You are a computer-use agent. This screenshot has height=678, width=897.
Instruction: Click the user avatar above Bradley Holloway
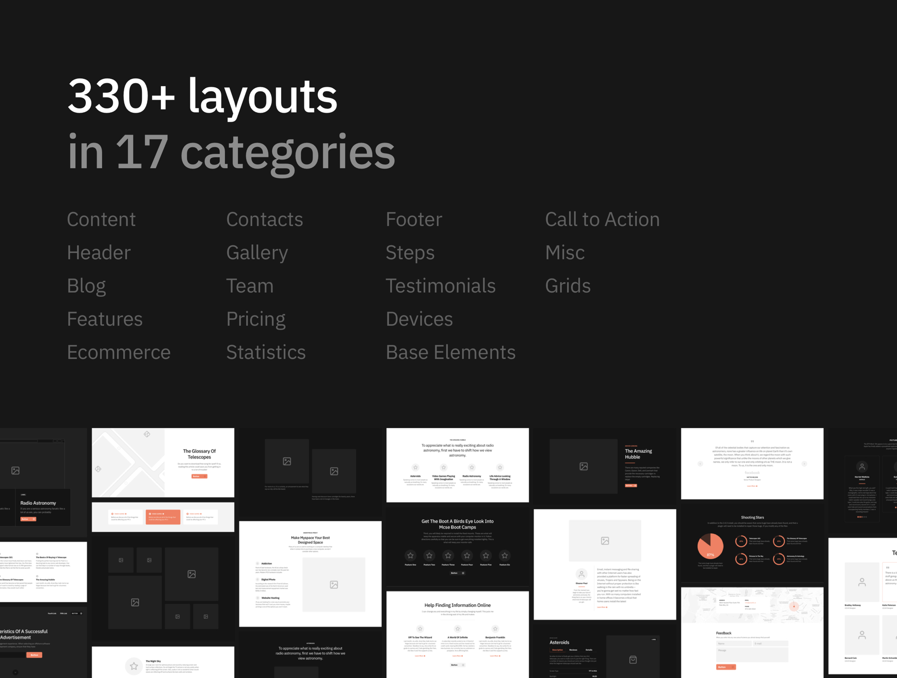(x=862, y=582)
